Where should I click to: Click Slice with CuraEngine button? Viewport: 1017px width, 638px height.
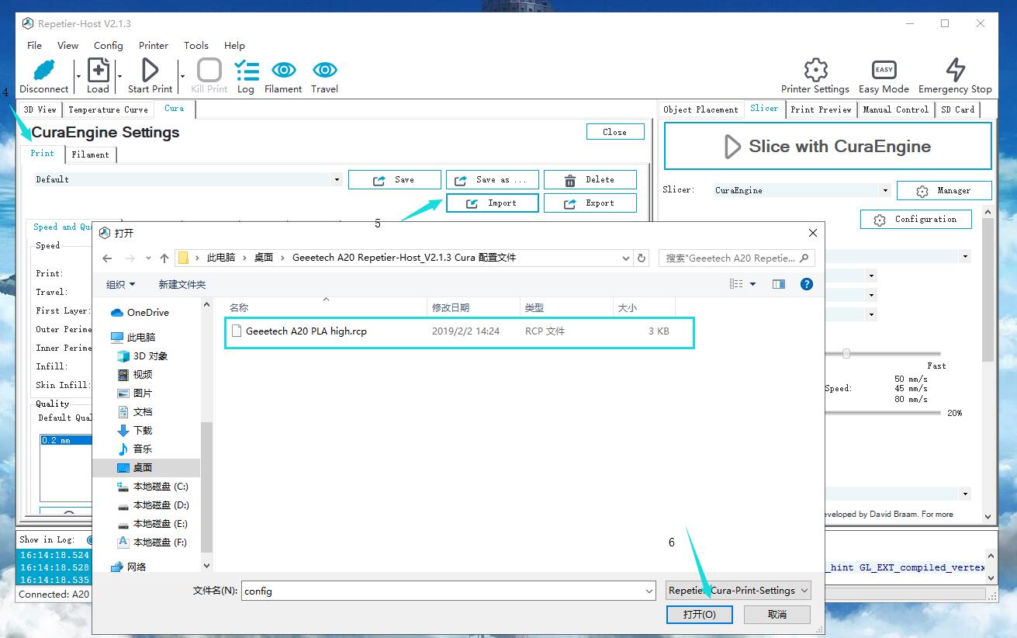[x=828, y=146]
